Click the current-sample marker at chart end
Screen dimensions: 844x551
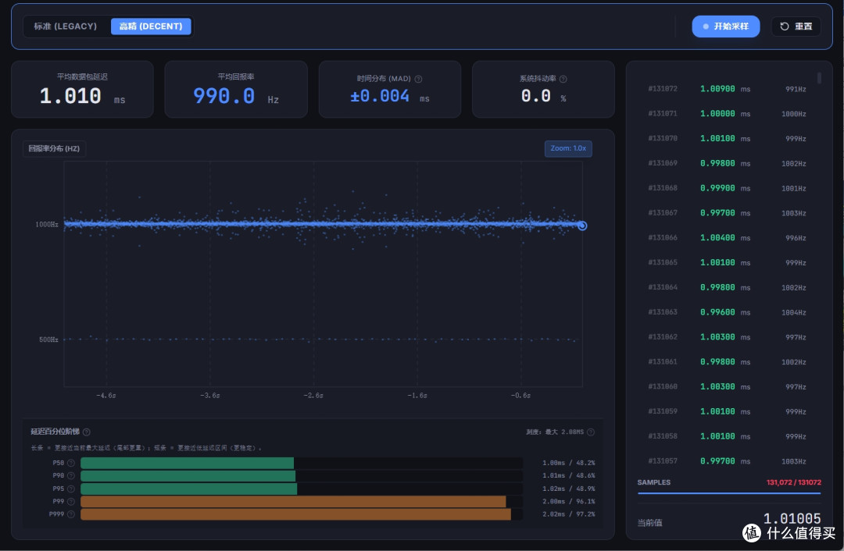[582, 226]
